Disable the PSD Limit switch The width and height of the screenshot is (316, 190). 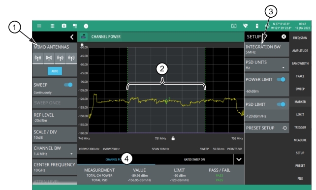coord(281,104)
